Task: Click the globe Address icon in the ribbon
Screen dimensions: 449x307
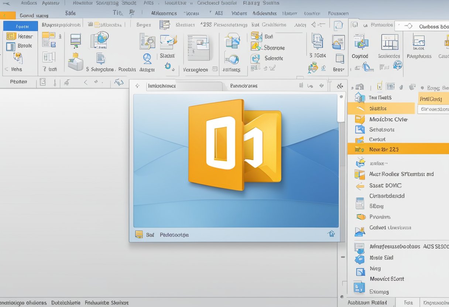Action: point(147,59)
